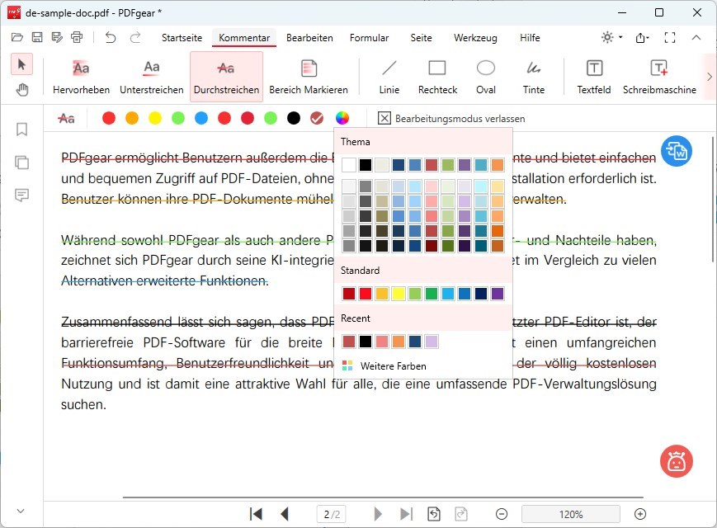Switch to the Startseite tab

coord(182,37)
